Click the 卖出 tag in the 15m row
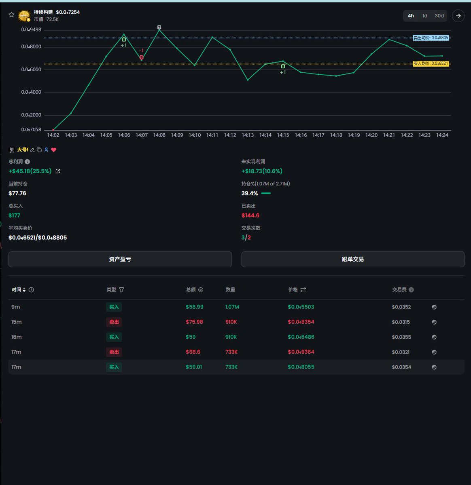 [114, 322]
